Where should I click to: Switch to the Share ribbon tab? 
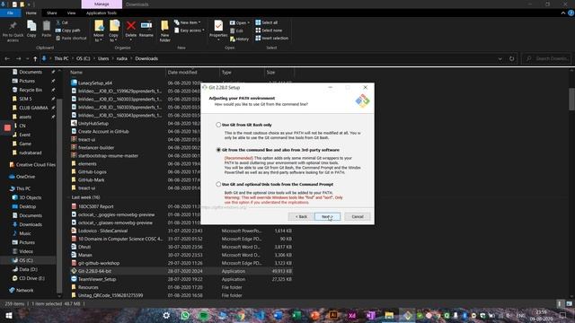(x=52, y=13)
